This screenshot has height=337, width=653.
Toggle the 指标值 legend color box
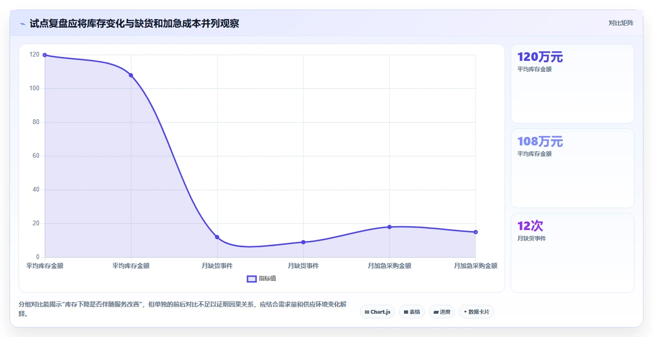coord(252,279)
